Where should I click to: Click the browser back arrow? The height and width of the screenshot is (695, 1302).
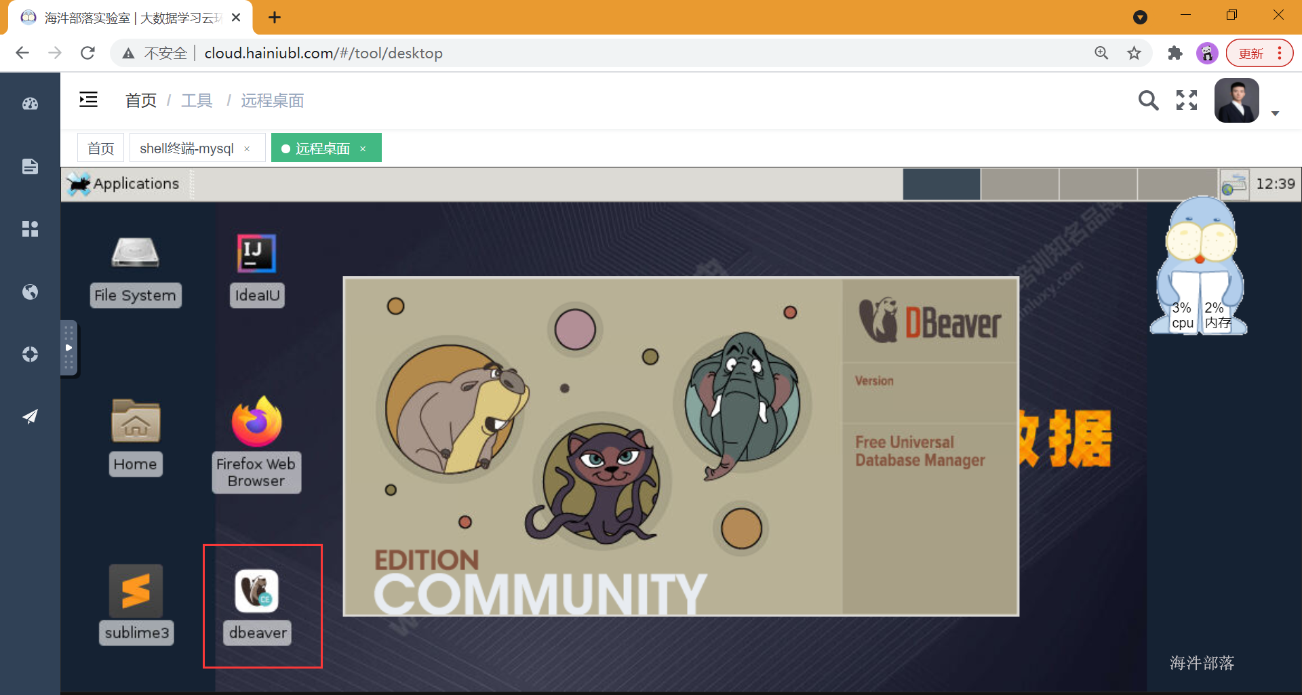click(x=22, y=53)
